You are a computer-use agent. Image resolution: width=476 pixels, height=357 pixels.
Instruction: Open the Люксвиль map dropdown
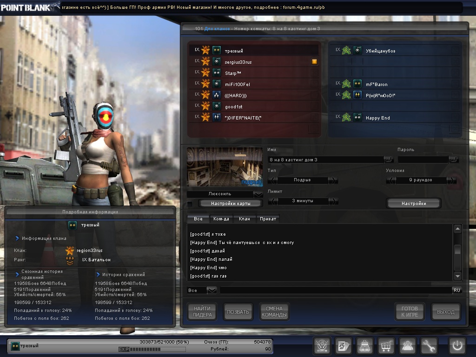258,194
